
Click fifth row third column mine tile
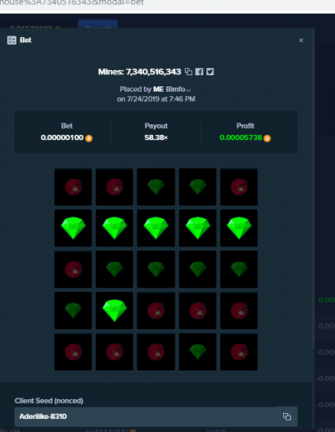[156, 352]
